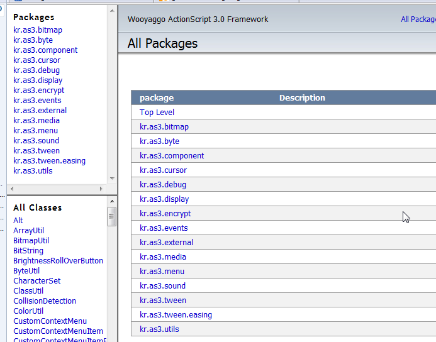
Task: Open kr.as3.utils in Packages sidebar
Action: click(33, 170)
